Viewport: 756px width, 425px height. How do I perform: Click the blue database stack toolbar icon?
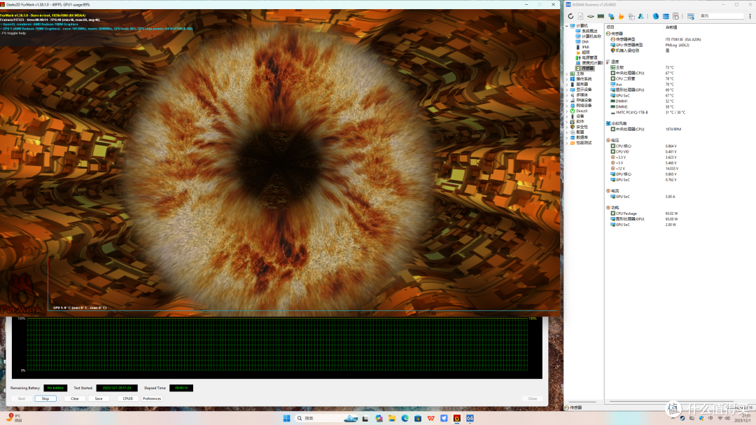pyautogui.click(x=666, y=16)
